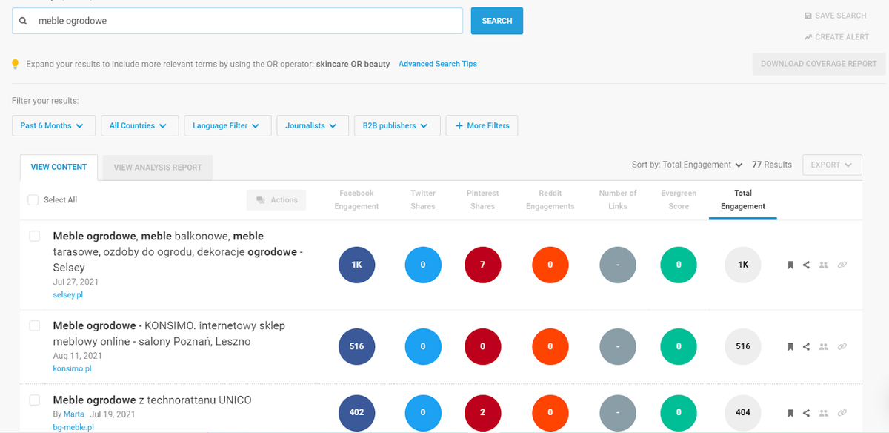Sort by Evergreen Score column
Image resolution: width=889 pixels, height=433 pixels.
tap(679, 199)
